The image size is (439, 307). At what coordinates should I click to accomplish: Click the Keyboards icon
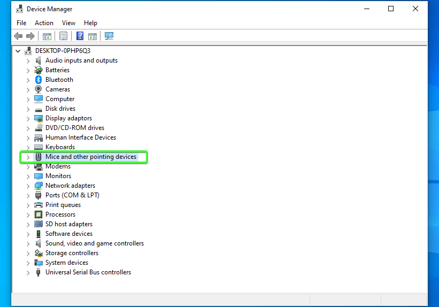point(38,147)
